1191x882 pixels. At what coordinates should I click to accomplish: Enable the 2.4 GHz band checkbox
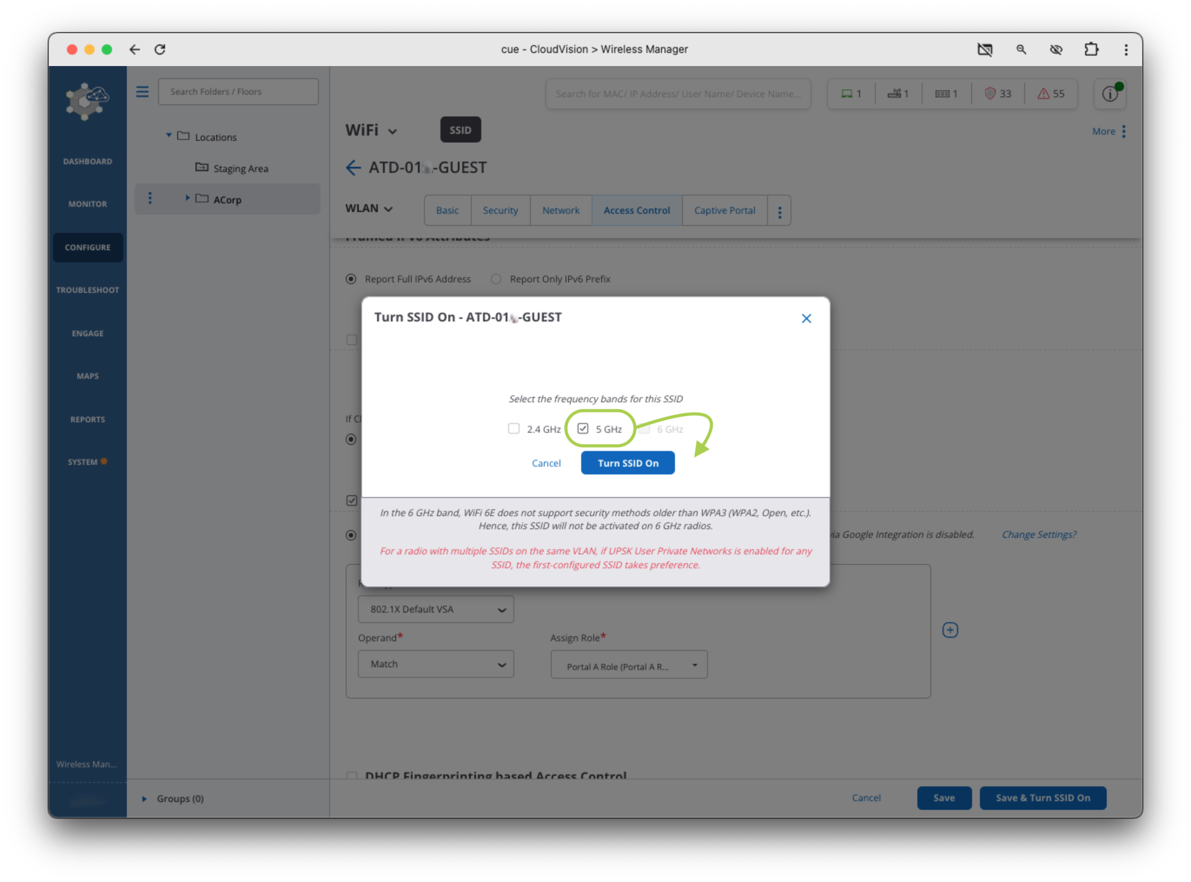coord(514,429)
